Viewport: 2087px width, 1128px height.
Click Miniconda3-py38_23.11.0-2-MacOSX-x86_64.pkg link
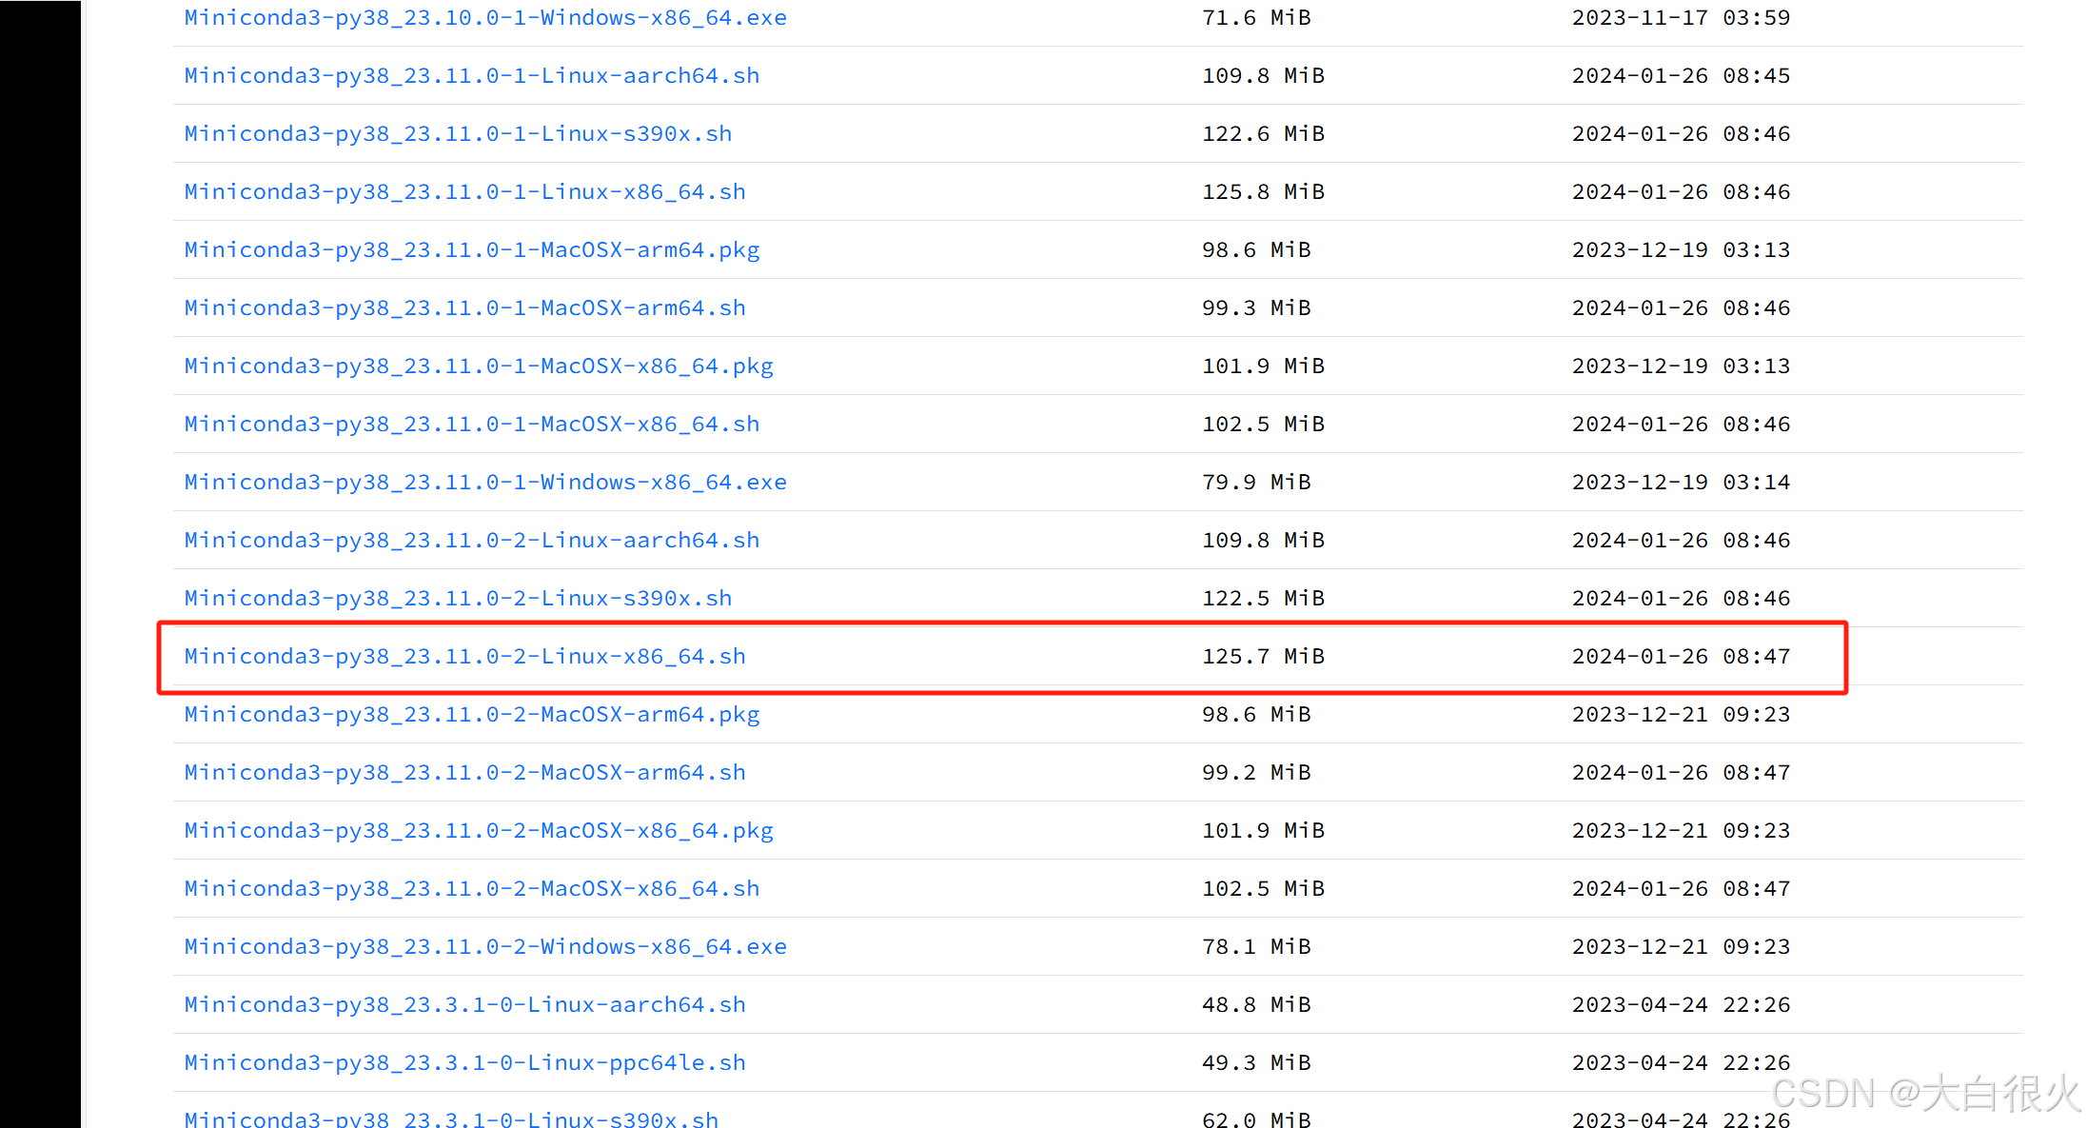[479, 831]
